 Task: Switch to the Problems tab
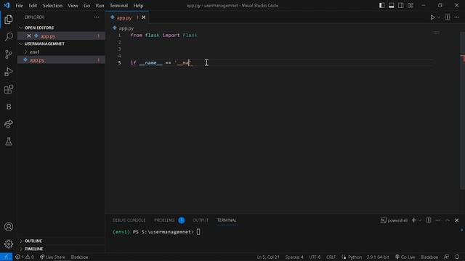pyautogui.click(x=164, y=220)
